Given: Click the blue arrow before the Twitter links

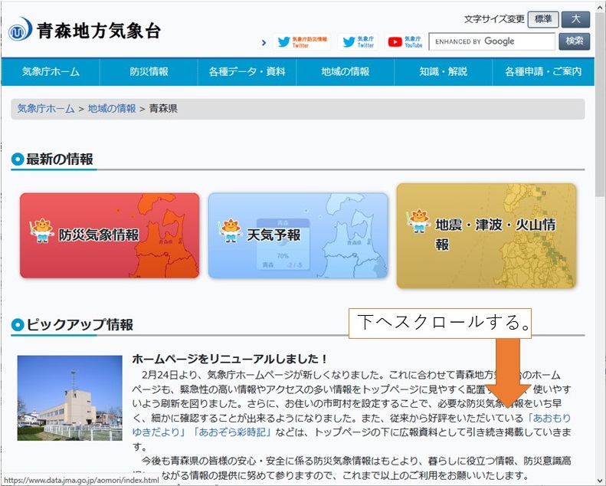Looking at the screenshot, I should click(264, 43).
